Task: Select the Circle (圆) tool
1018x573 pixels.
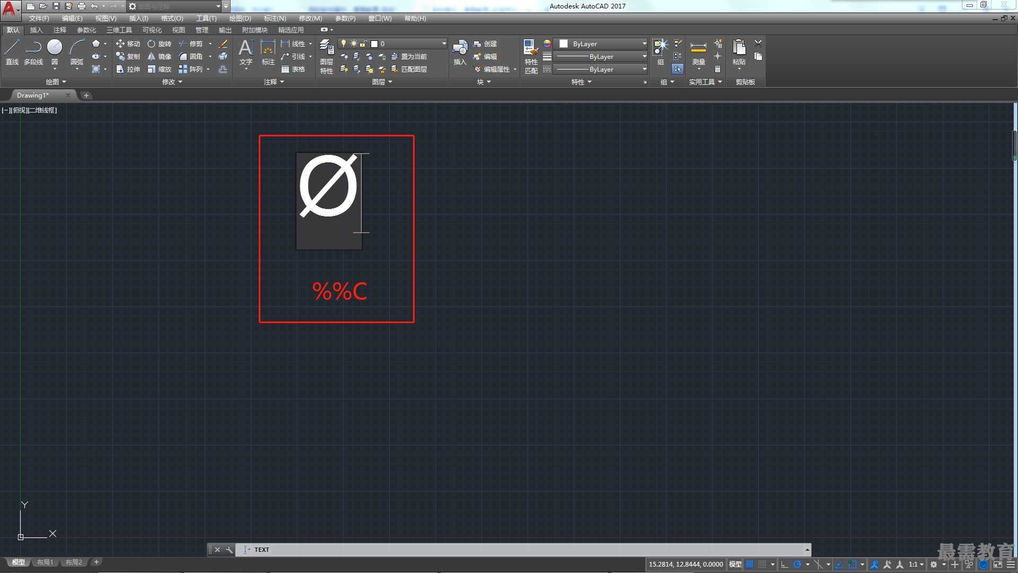Action: point(55,53)
